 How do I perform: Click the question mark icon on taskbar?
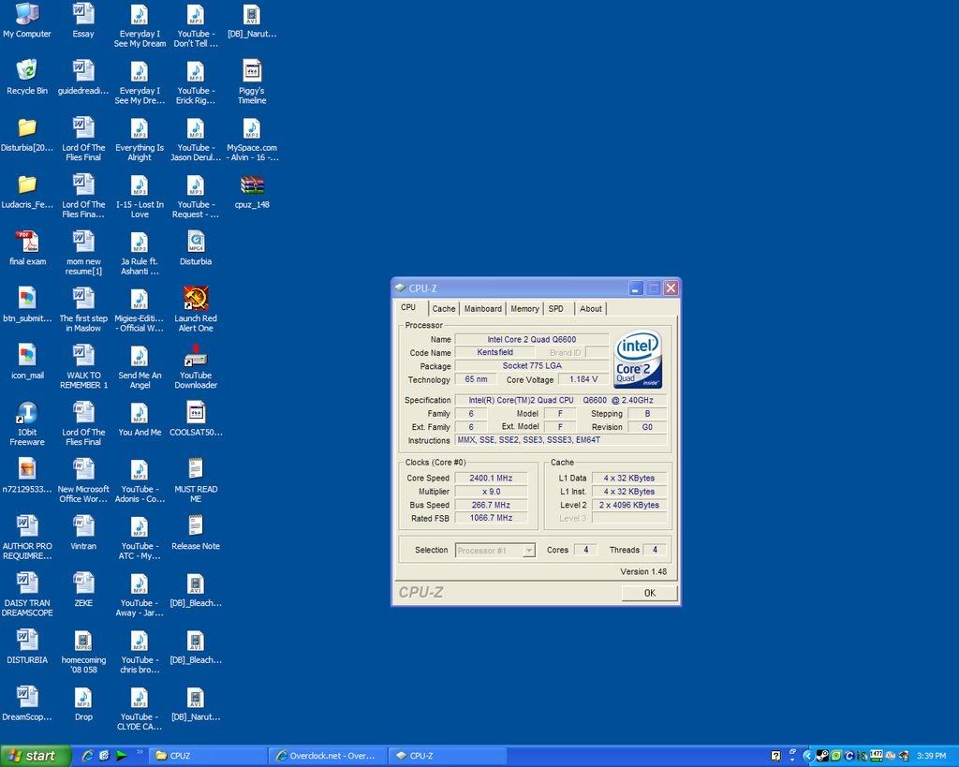tap(775, 756)
